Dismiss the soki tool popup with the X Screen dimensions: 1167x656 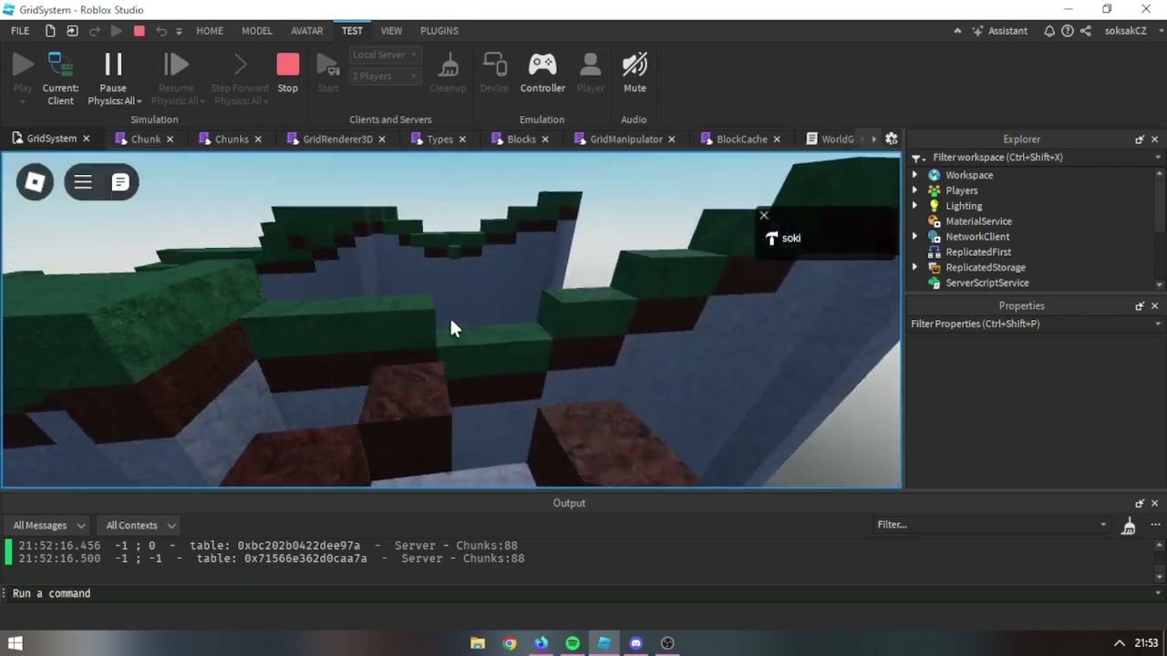[764, 216]
